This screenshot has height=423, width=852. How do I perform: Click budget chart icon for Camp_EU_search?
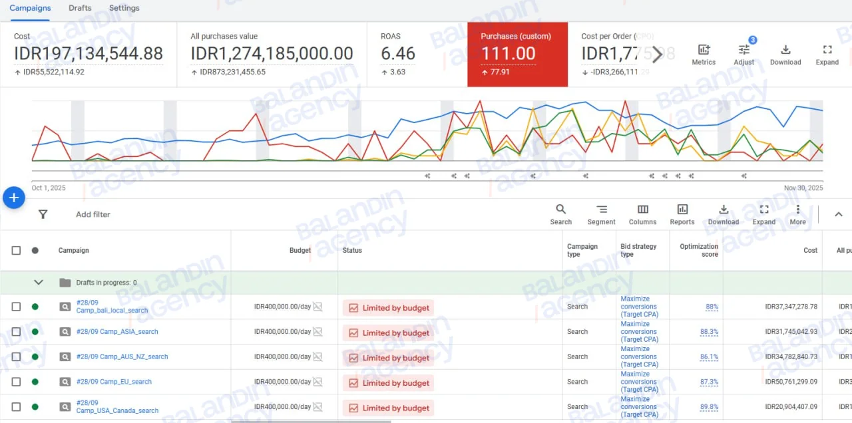click(x=318, y=382)
